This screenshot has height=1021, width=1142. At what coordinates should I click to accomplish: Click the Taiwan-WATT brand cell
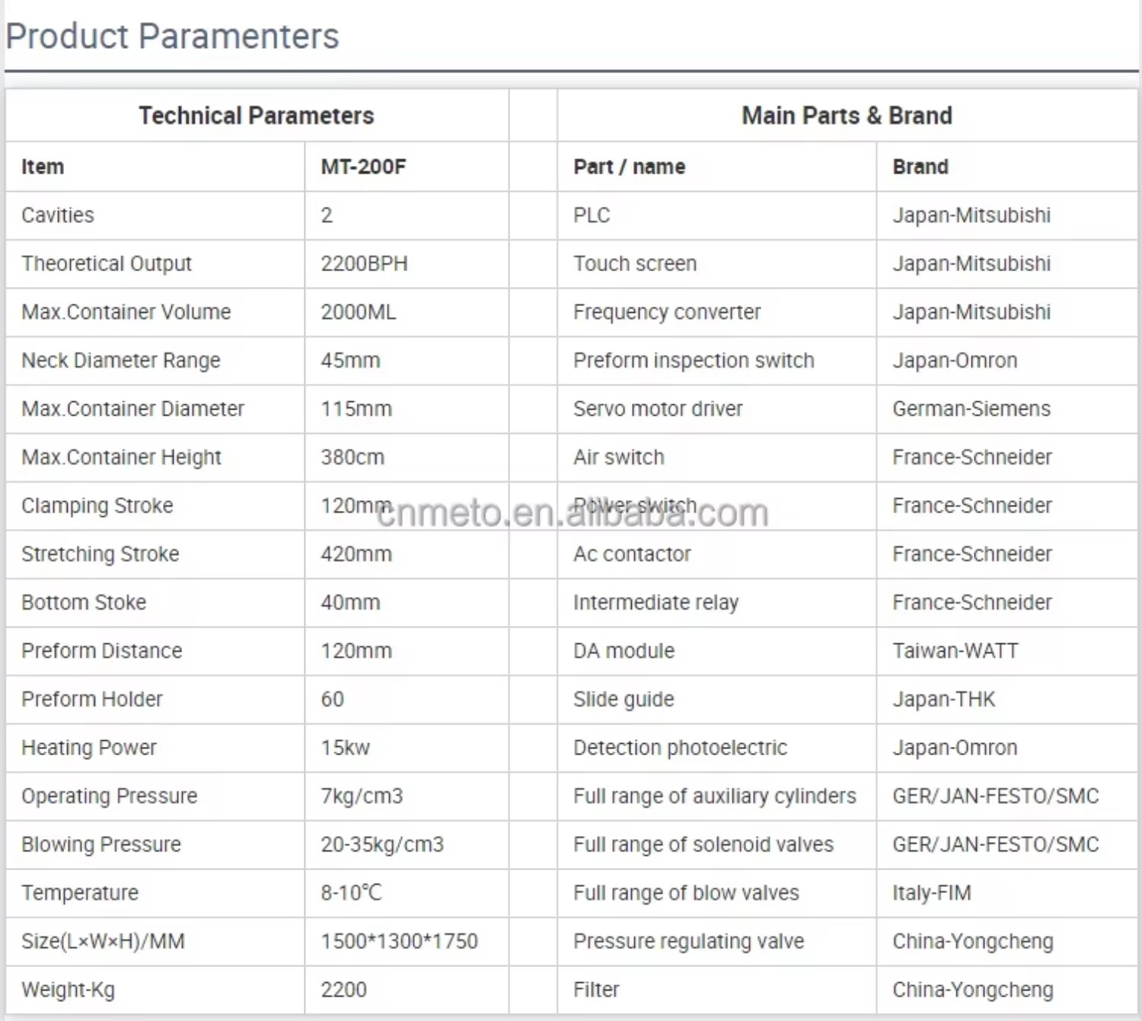point(1007,651)
